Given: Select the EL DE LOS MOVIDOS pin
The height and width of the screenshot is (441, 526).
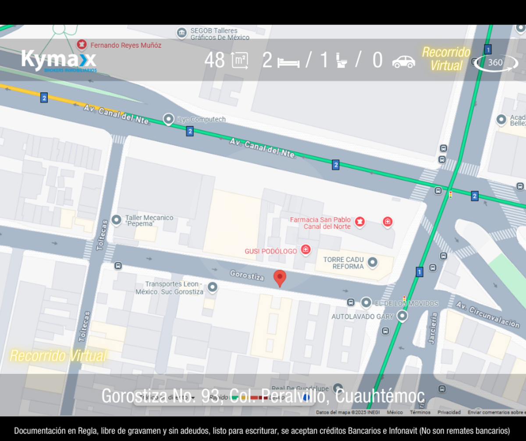Looking at the screenshot, I should tap(366, 302).
